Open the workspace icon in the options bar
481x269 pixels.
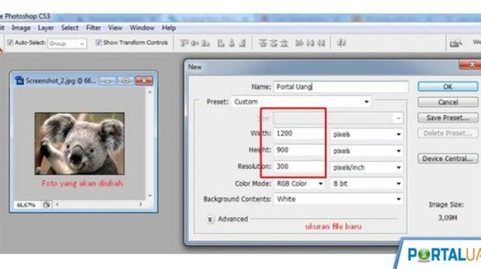point(456,43)
